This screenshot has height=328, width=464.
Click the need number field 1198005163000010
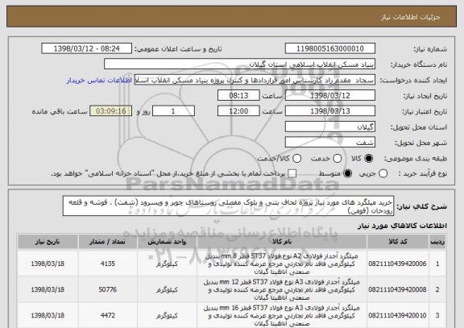(x=330, y=48)
